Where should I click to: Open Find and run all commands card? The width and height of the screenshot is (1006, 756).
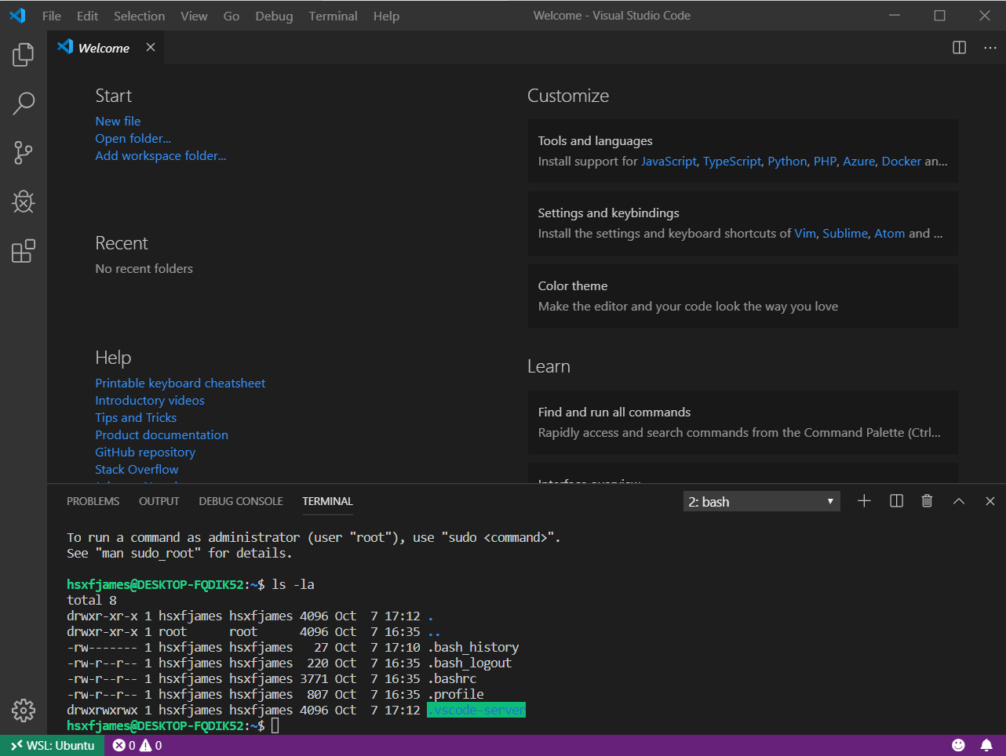pyautogui.click(x=743, y=422)
